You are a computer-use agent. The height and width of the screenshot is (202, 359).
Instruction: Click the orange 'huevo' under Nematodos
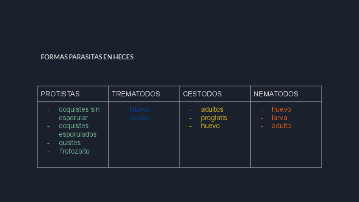click(281, 109)
